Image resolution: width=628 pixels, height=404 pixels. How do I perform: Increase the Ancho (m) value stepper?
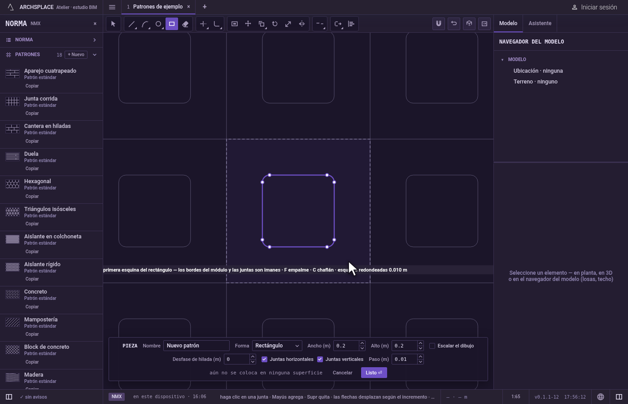[362, 343]
